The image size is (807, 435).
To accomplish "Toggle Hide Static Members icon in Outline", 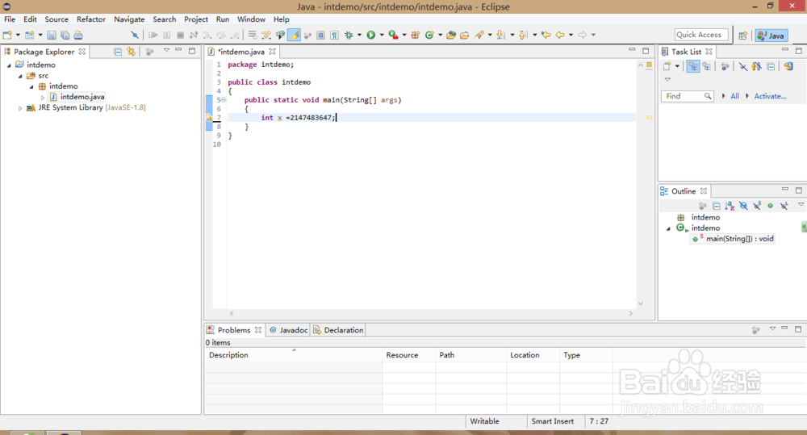I will (x=757, y=206).
